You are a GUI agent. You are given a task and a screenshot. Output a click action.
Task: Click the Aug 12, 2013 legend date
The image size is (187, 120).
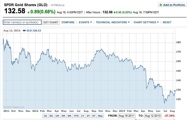click(x=12, y=31)
